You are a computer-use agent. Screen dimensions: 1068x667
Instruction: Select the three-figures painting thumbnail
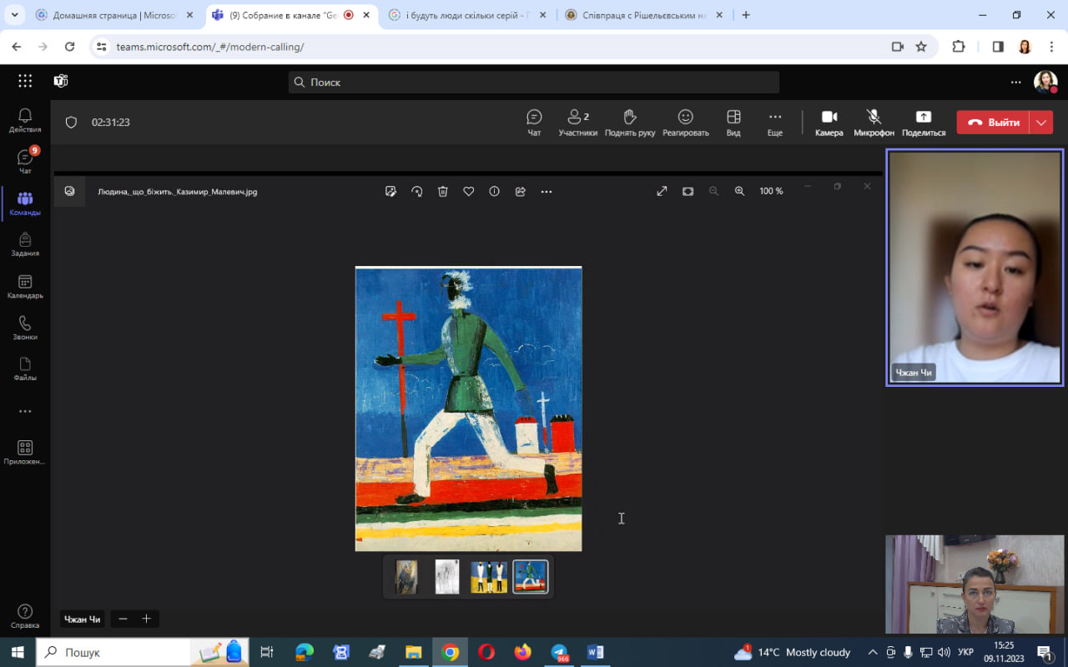[489, 577]
